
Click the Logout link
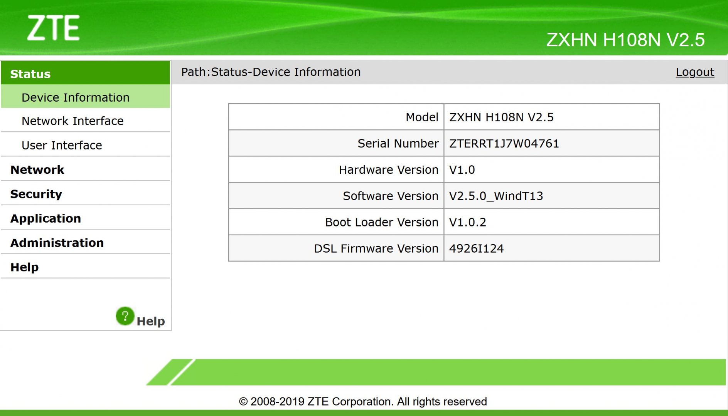695,72
